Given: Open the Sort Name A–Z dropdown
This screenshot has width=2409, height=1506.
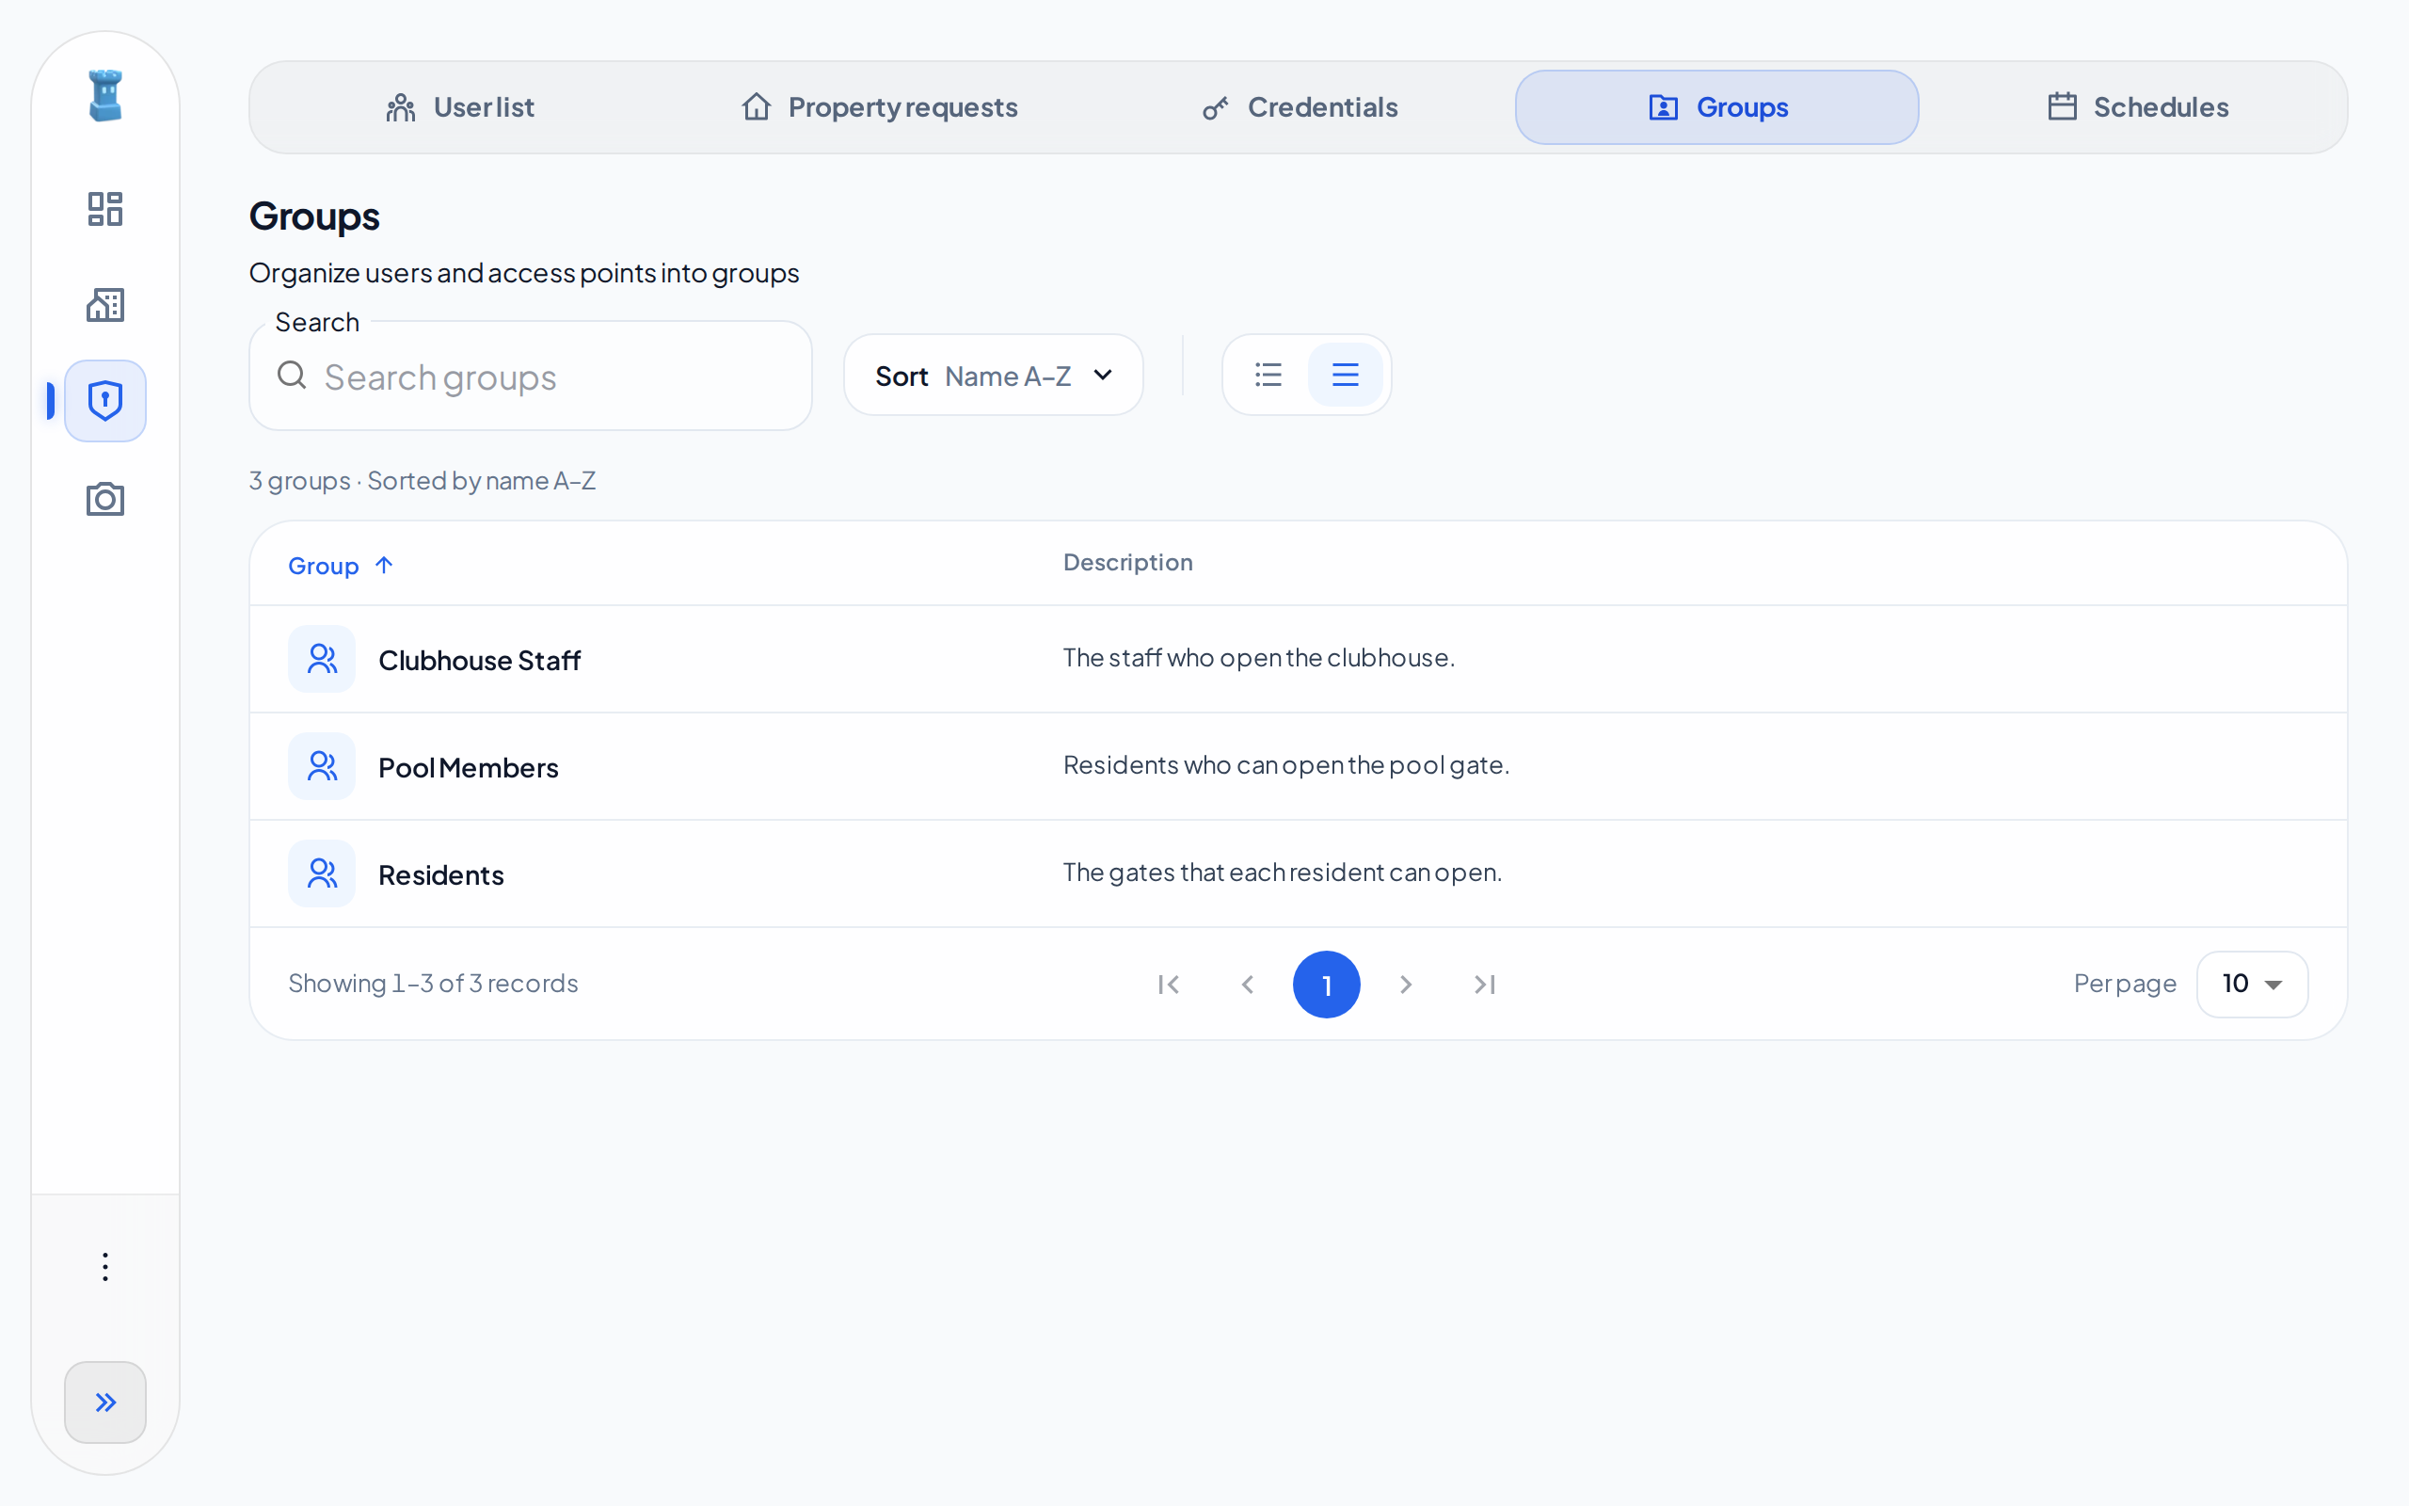Looking at the screenshot, I should [994, 376].
